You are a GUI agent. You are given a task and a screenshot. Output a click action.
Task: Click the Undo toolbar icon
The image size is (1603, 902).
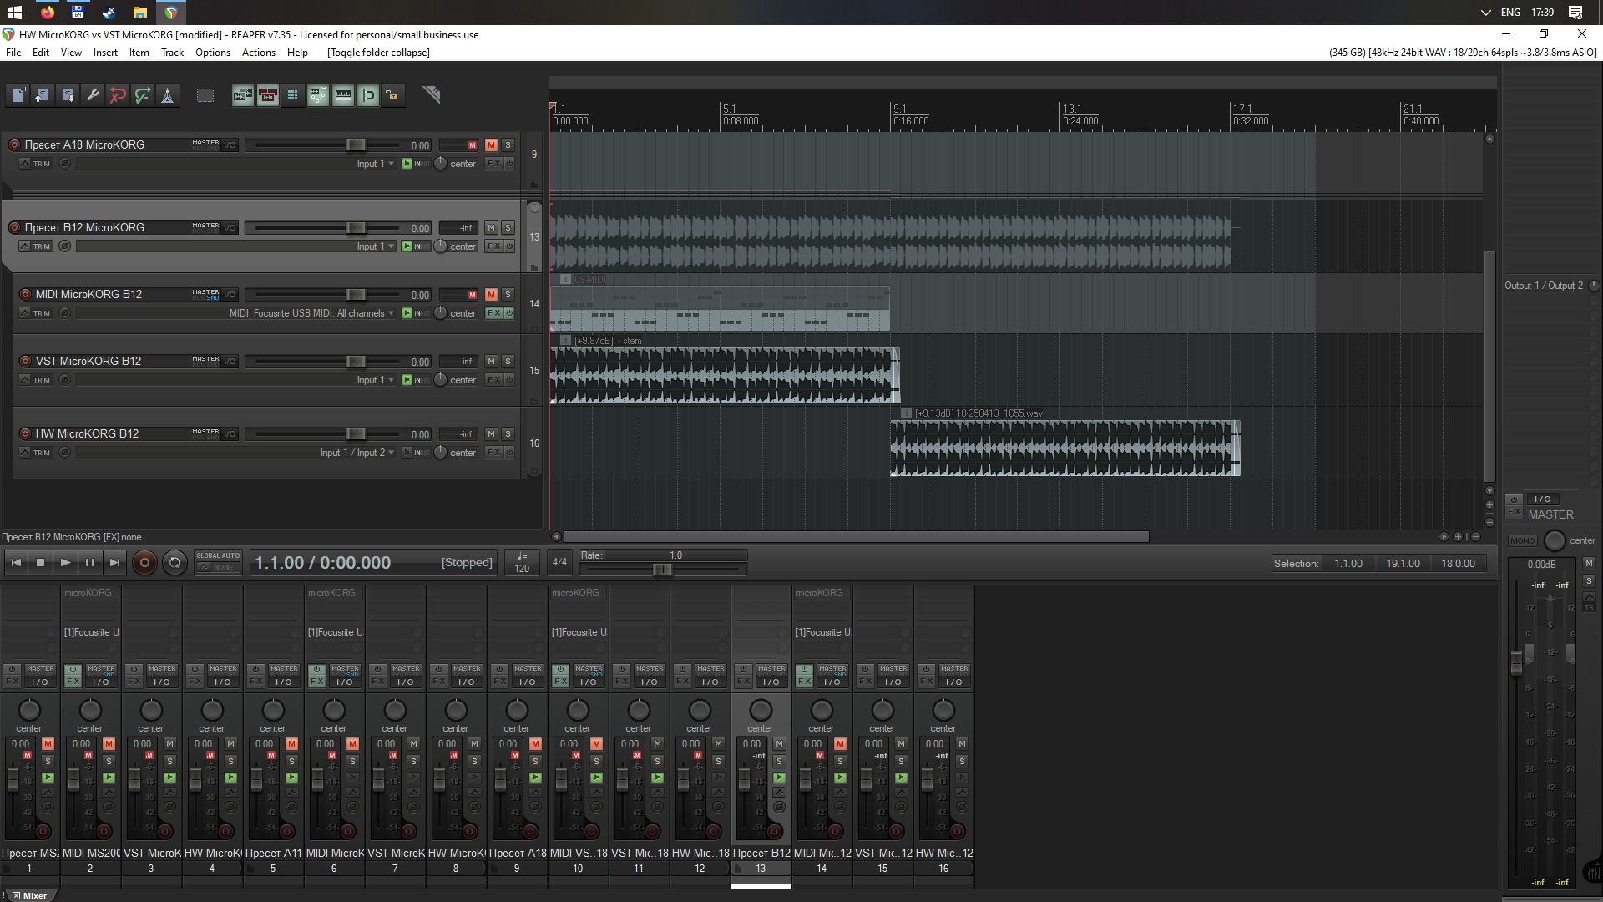118,95
